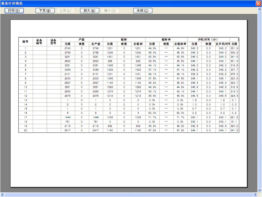This screenshot has height=197, width=262.
Task: Click the 设备编号 column header
Action: point(40,42)
